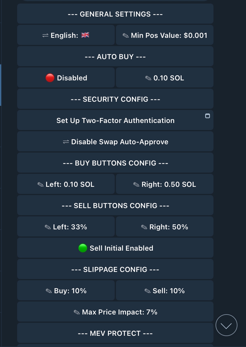Toggle the red Disabled auto buy button

[x=66, y=78]
